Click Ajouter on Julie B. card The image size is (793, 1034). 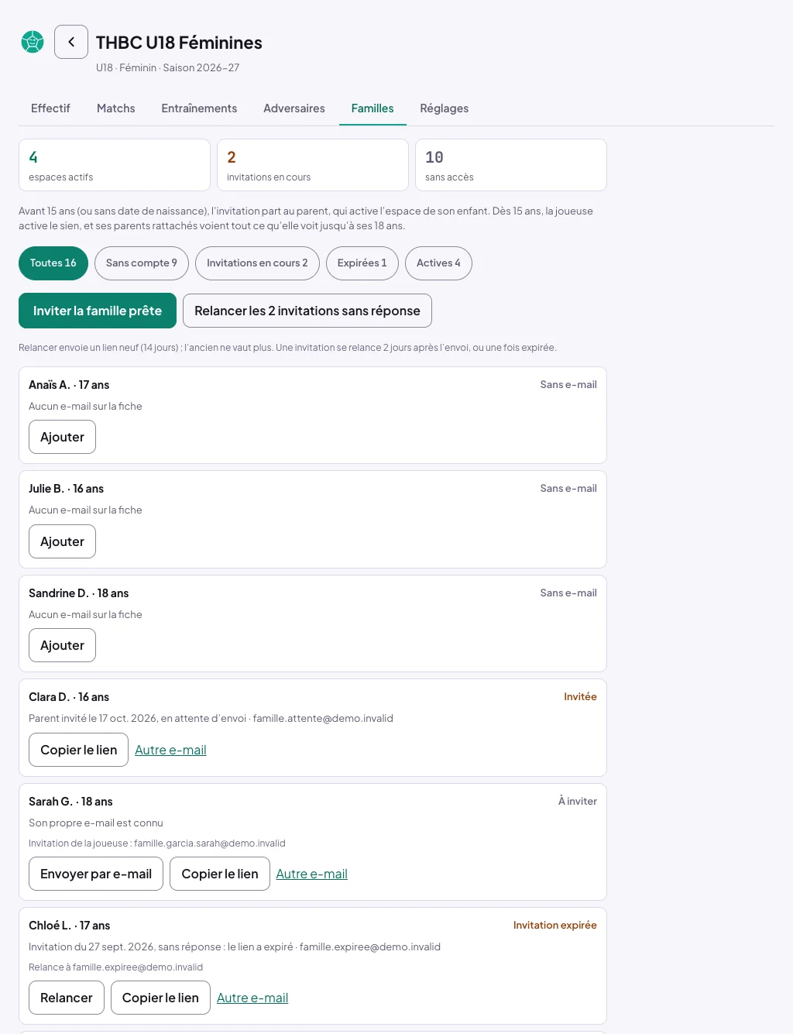62,541
